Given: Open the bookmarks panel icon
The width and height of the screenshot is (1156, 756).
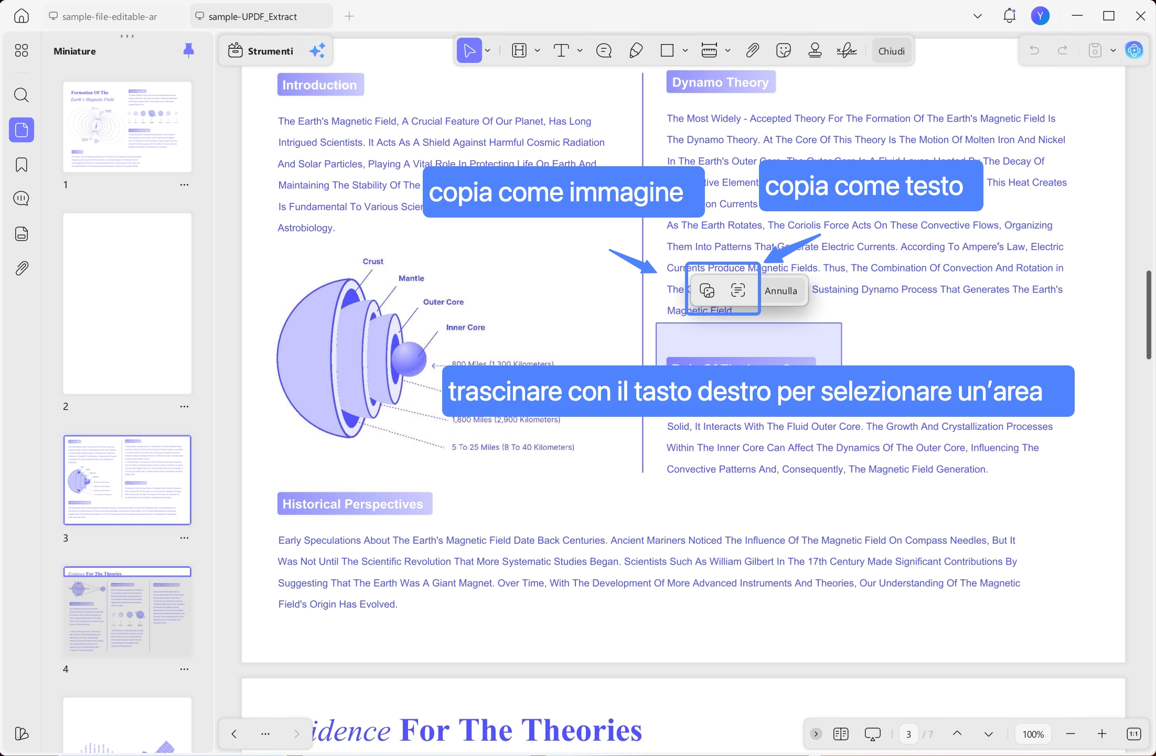Looking at the screenshot, I should click(x=22, y=165).
